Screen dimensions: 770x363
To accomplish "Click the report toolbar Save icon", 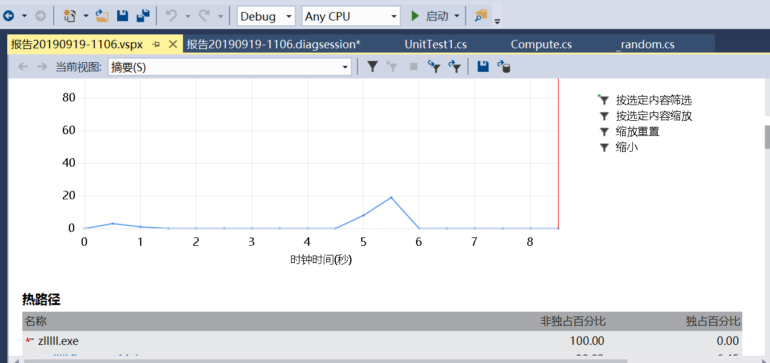I will coord(483,67).
